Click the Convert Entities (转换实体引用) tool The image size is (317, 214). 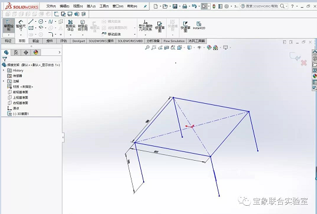point(83,25)
